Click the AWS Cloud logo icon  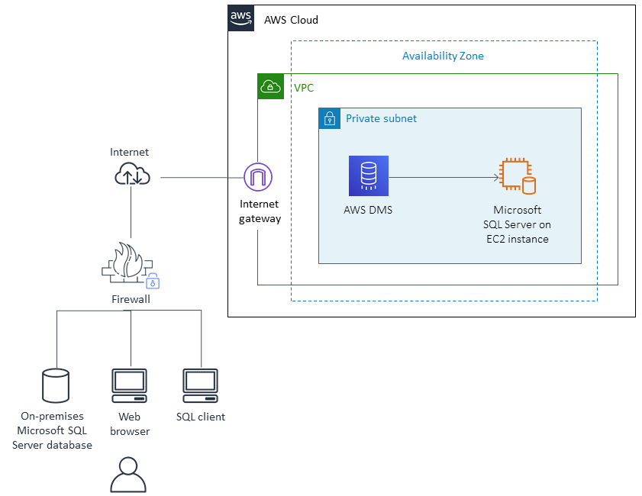point(240,18)
